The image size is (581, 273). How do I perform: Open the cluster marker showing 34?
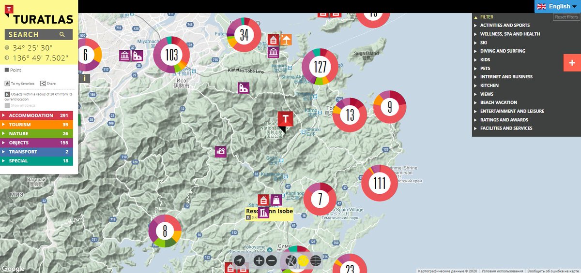(x=244, y=34)
